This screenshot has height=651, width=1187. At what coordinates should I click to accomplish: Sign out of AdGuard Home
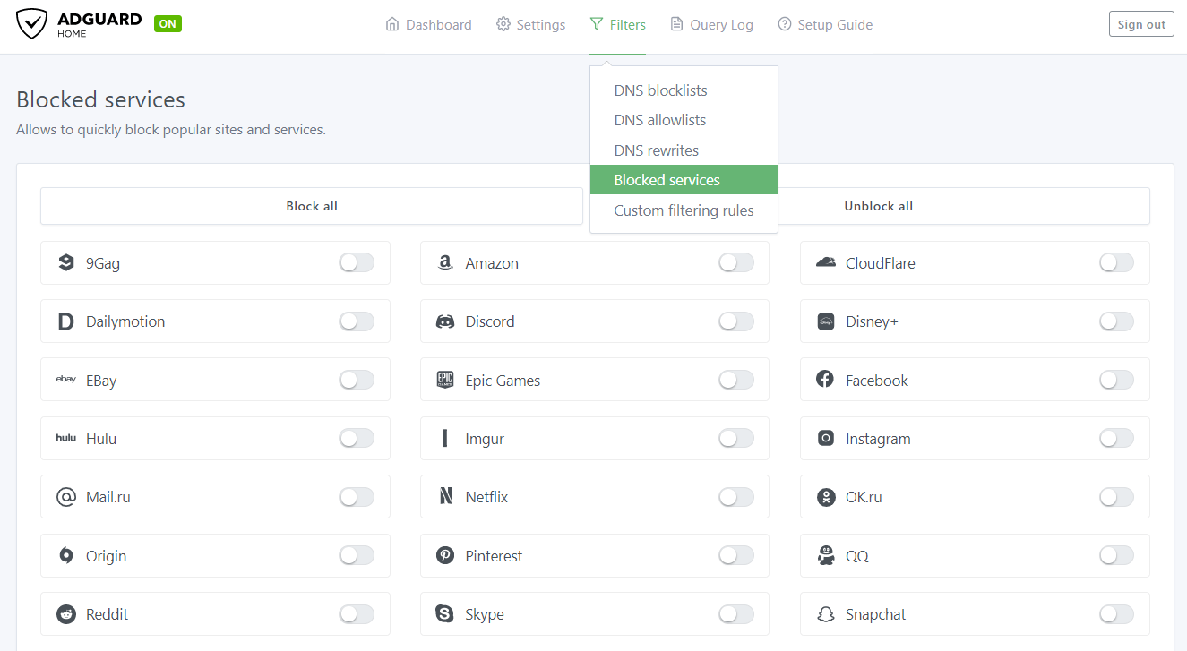[x=1141, y=24]
